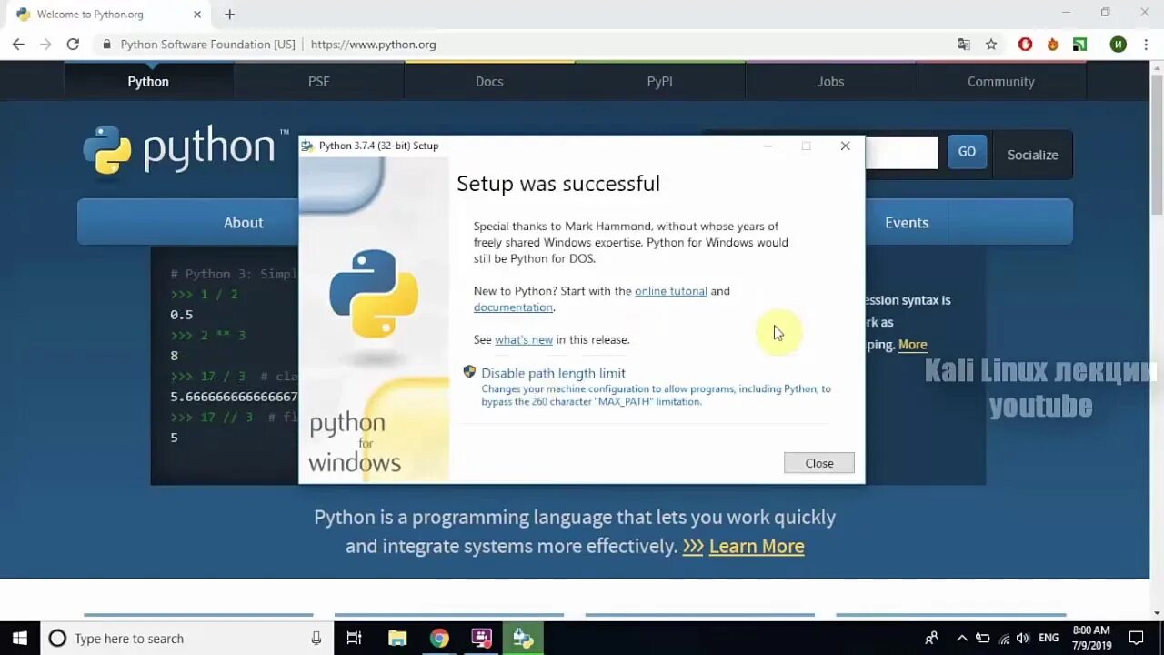Viewport: 1164px width, 655px height.
Task: Click the site padlock icon
Action: (x=106, y=45)
